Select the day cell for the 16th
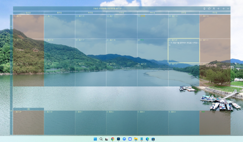 (x=184, y=27)
